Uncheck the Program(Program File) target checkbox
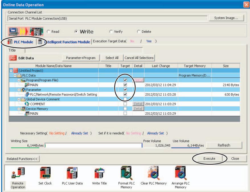This screenshot has height=192, width=250. (x=125, y=80)
